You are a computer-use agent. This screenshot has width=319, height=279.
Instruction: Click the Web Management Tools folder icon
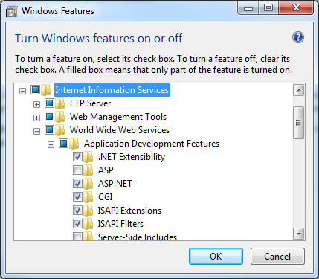[60, 117]
